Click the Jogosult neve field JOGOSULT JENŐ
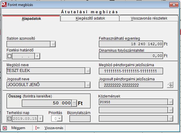The image size is (181, 133). (x=46, y=85)
